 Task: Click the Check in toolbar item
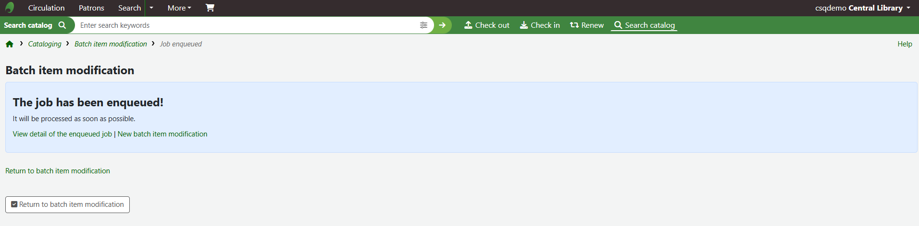pyautogui.click(x=540, y=25)
